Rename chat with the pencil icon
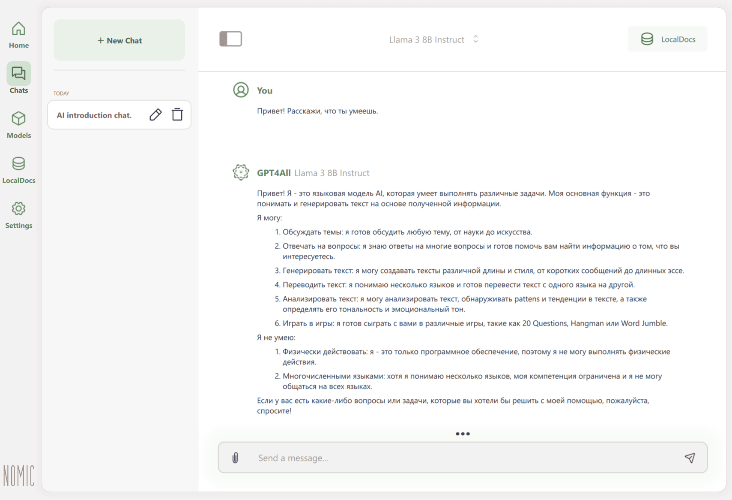This screenshot has height=500, width=732. [x=155, y=115]
